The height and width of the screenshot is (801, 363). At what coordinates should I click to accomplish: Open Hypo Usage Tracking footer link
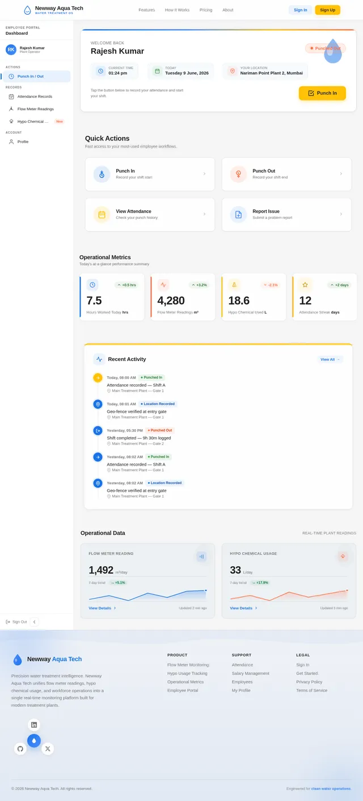click(x=187, y=673)
